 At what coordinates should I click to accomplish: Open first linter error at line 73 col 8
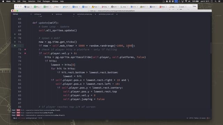click(x=36, y=110)
